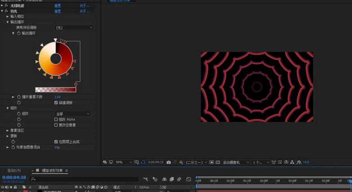Click the graph editor icon in timeline

pos(187,179)
